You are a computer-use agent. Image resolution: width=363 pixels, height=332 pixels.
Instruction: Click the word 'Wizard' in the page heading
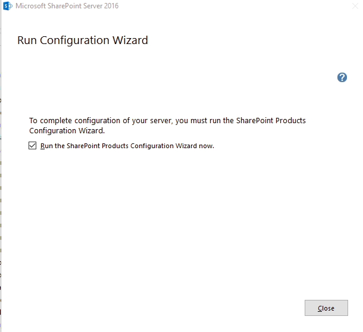pyautogui.click(x=130, y=40)
